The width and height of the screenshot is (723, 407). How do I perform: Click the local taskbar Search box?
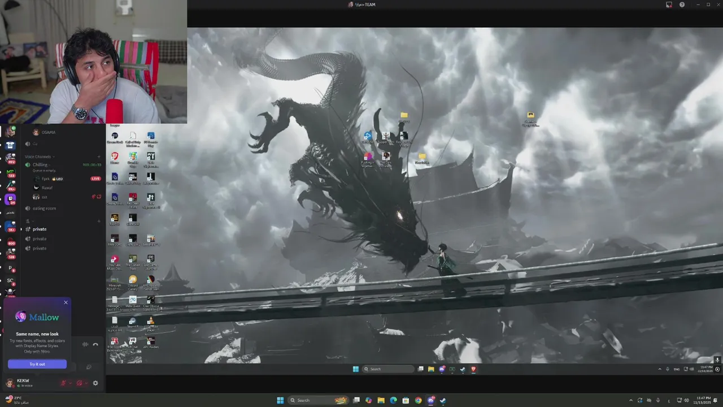pos(319,400)
